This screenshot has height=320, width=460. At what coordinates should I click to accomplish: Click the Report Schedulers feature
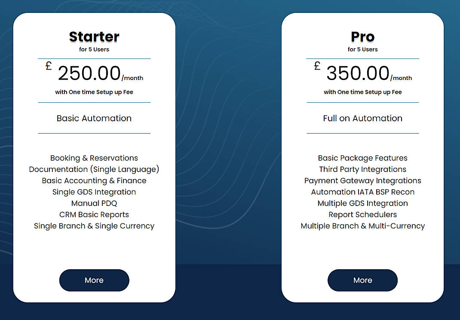[362, 215]
